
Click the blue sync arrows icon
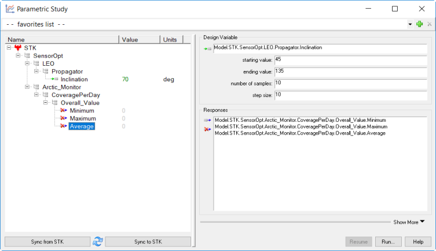98,241
